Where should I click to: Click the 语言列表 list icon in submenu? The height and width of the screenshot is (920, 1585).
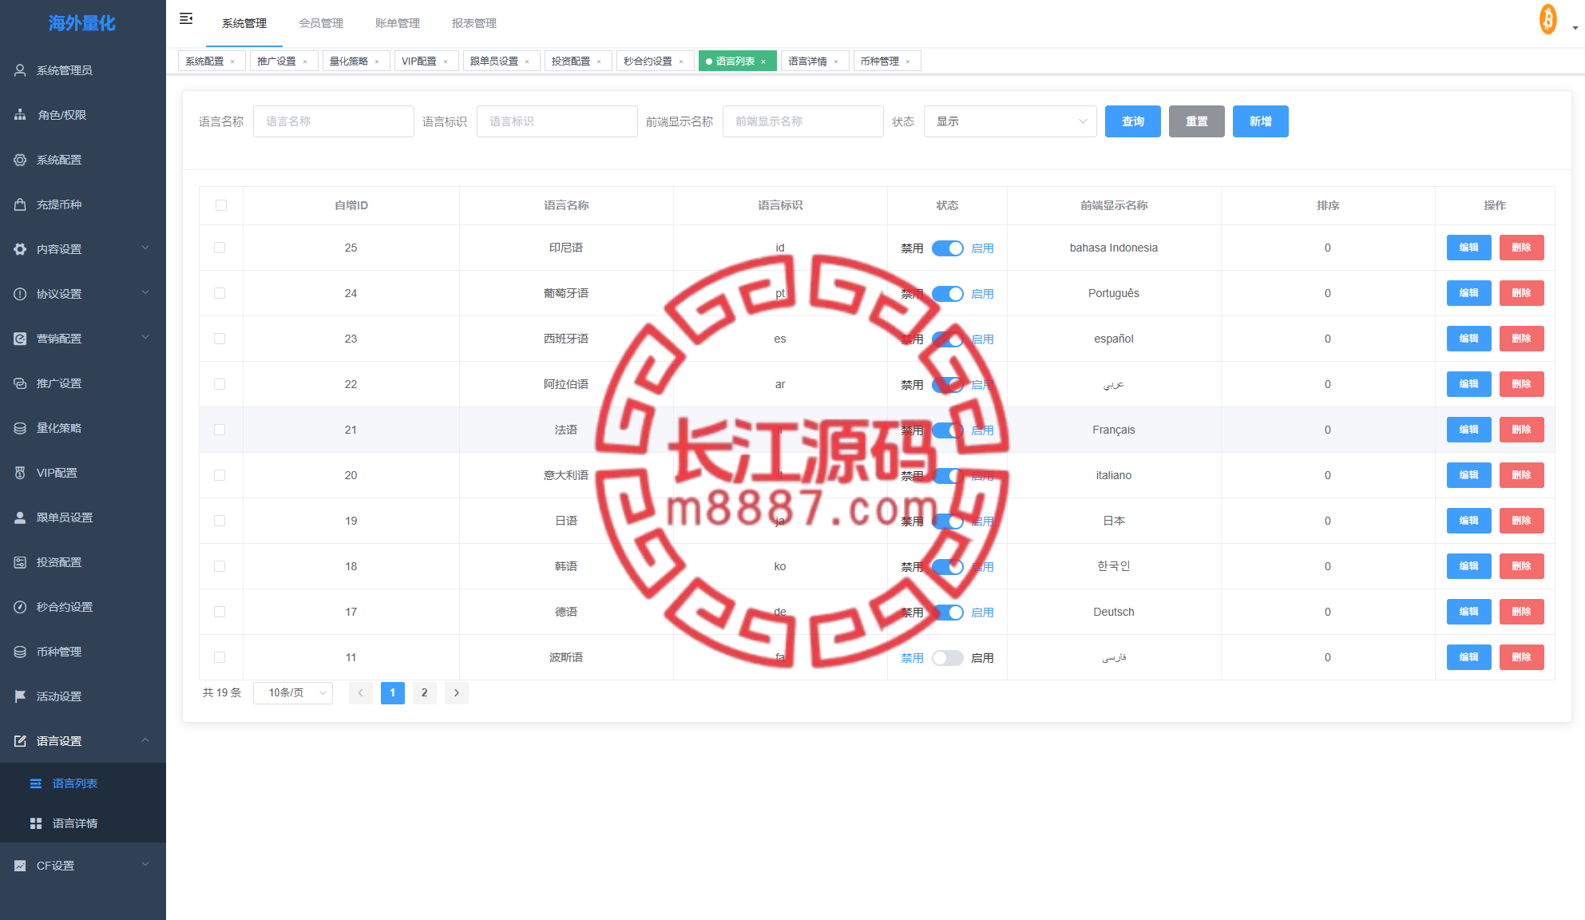pos(36,783)
